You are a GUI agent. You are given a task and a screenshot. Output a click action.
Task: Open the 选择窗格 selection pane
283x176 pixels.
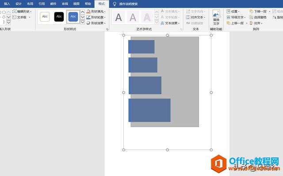(x=258, y=17)
